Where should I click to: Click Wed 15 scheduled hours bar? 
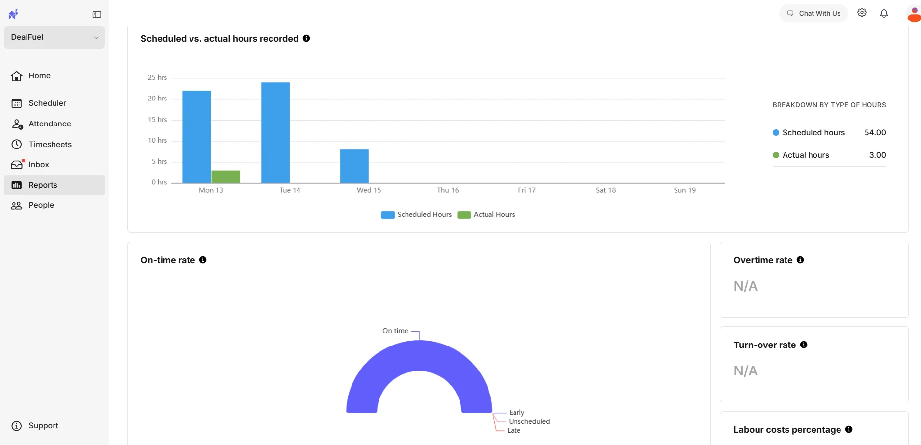point(354,166)
